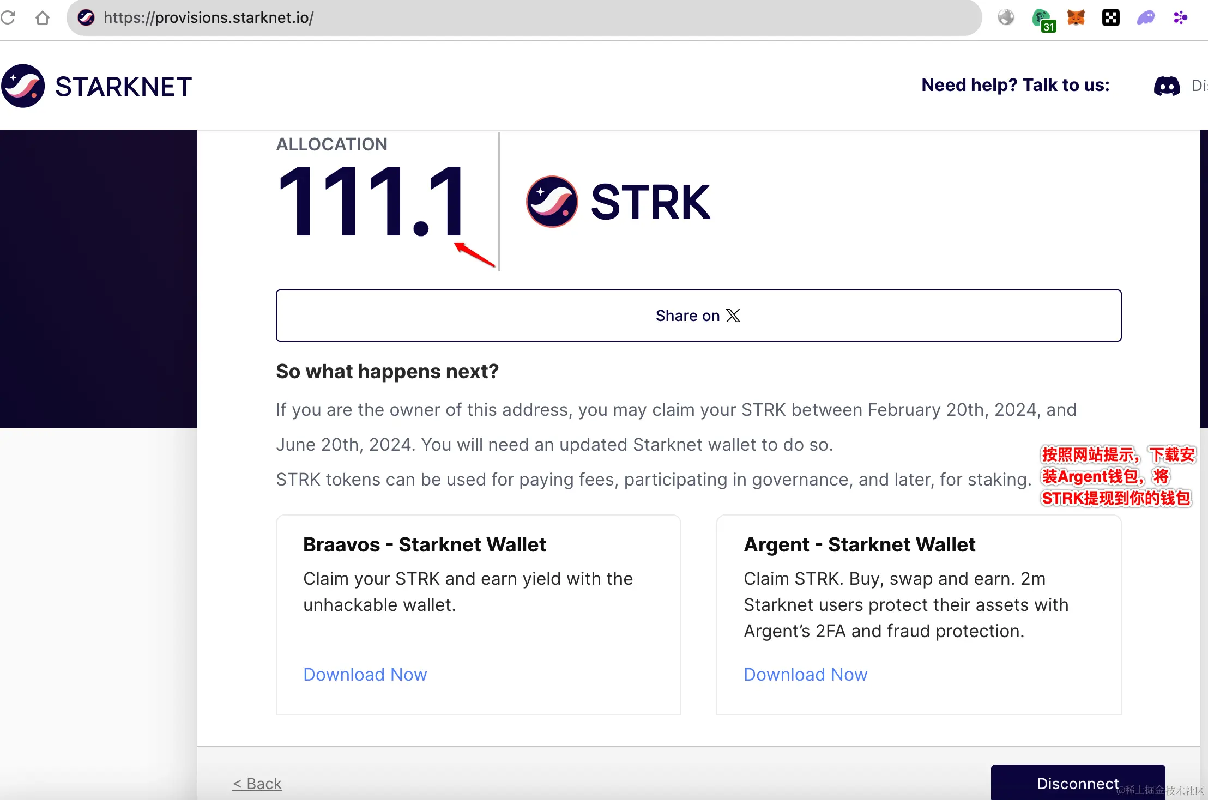Click the Discord logo in header
This screenshot has height=800, width=1208.
(1167, 86)
